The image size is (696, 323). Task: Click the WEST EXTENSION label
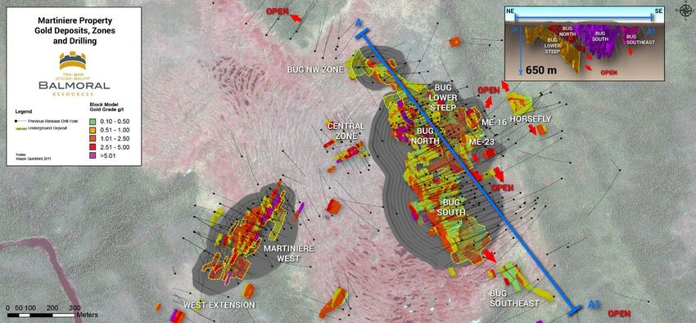(x=219, y=305)
